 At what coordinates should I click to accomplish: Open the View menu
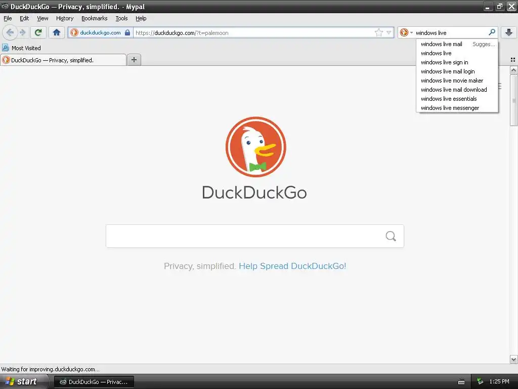42,18
